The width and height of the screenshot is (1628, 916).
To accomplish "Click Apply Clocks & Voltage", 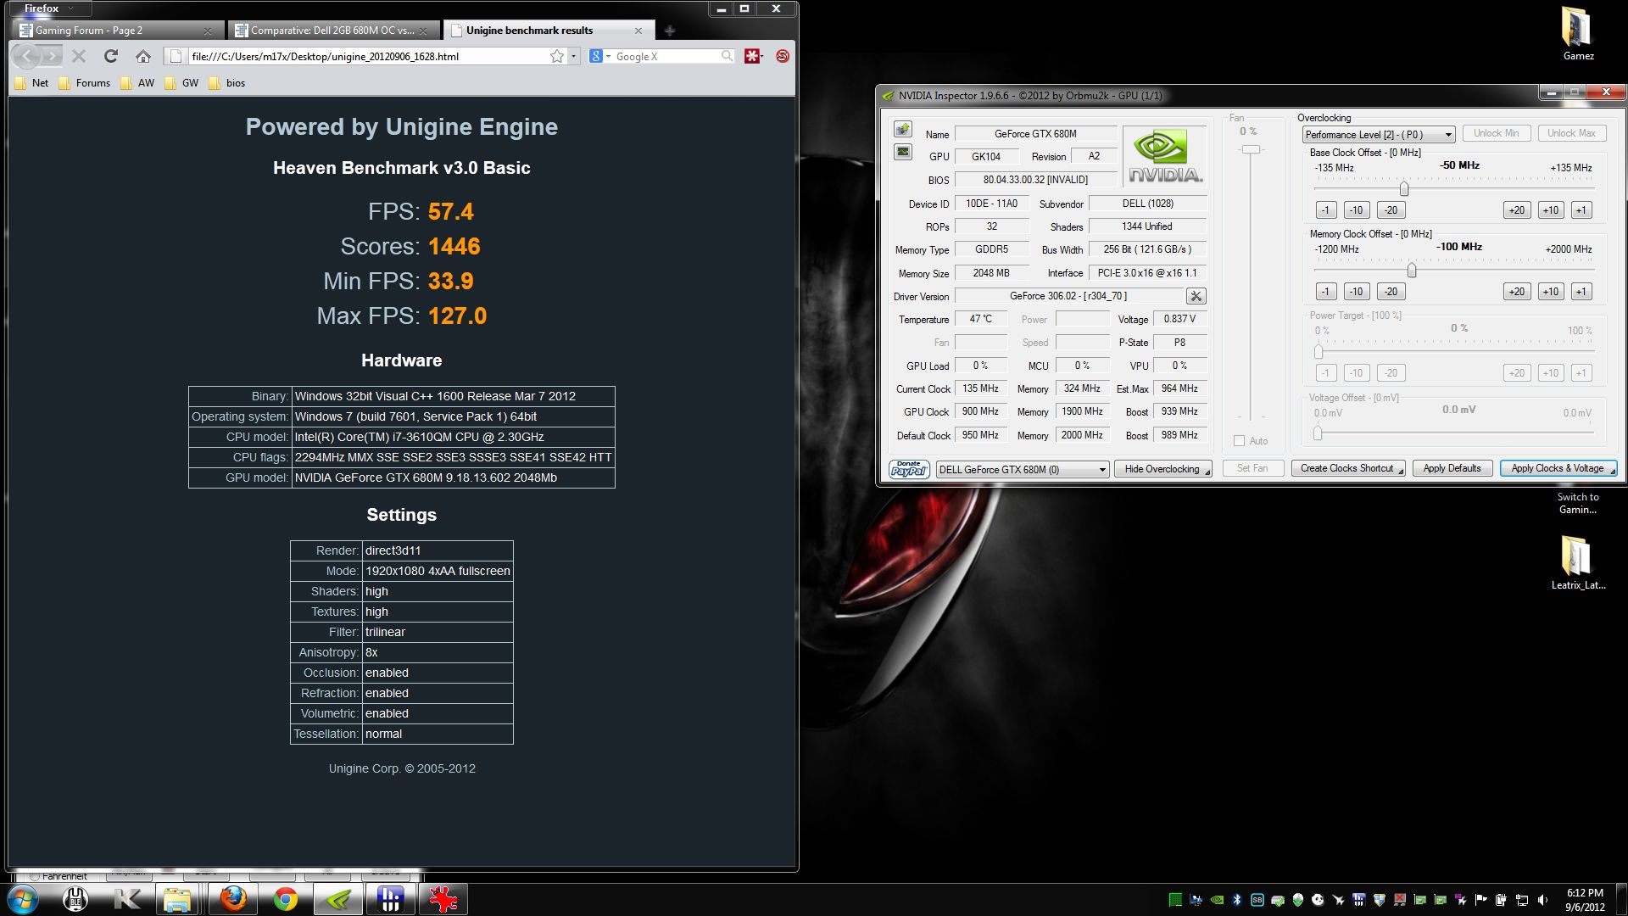I will pos(1558,468).
